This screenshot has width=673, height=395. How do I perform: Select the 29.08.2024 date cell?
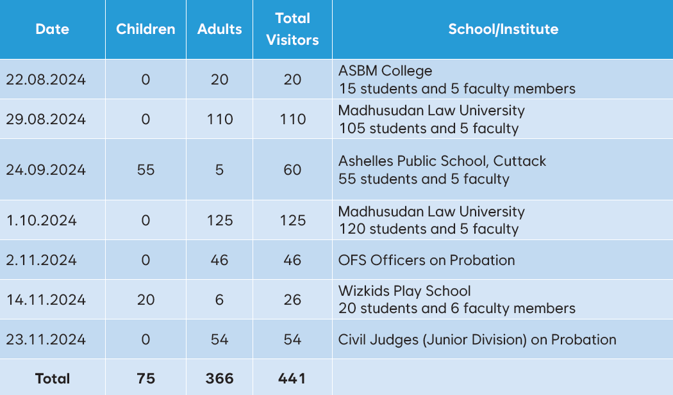(x=46, y=119)
